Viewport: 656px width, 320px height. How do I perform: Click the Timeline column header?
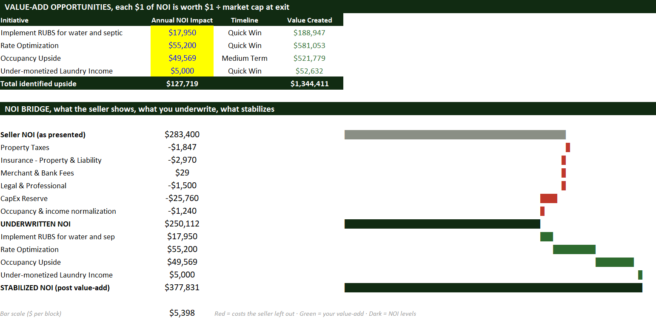245,20
